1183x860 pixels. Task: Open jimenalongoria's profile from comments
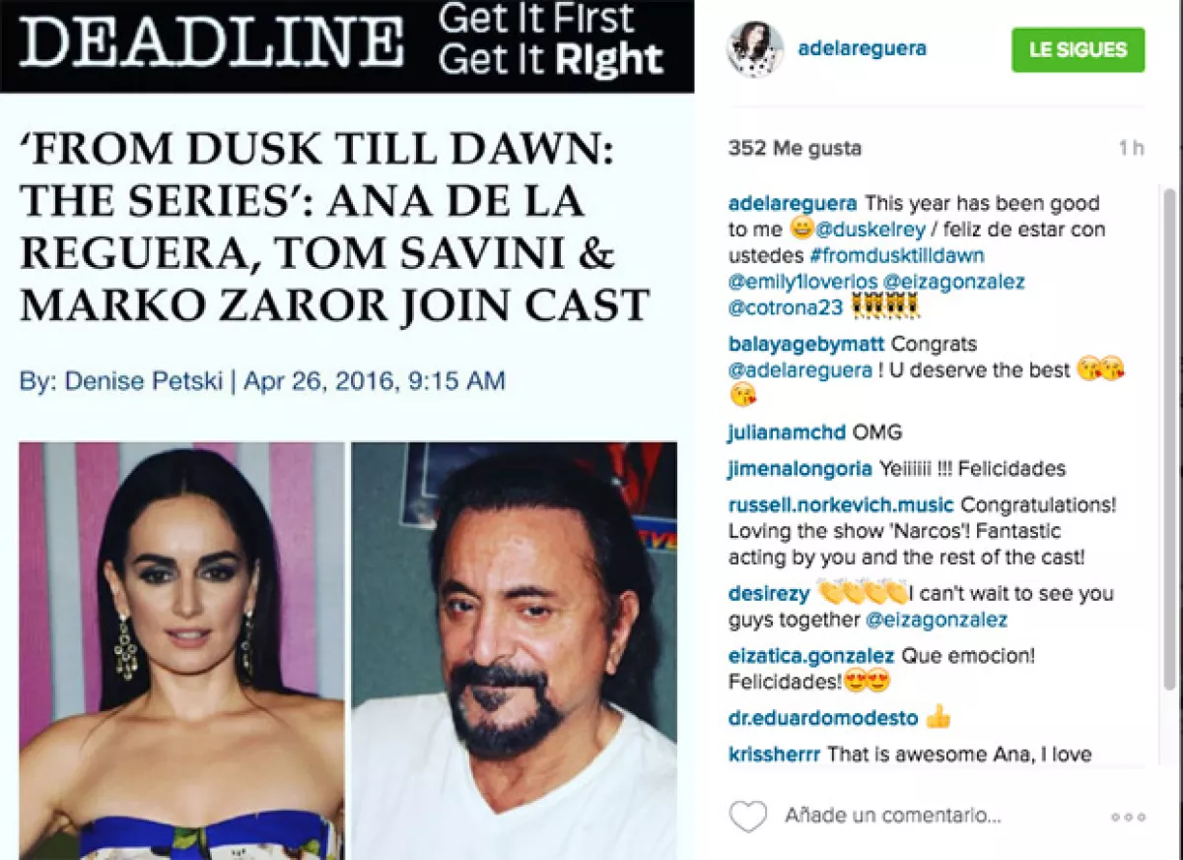[800, 468]
